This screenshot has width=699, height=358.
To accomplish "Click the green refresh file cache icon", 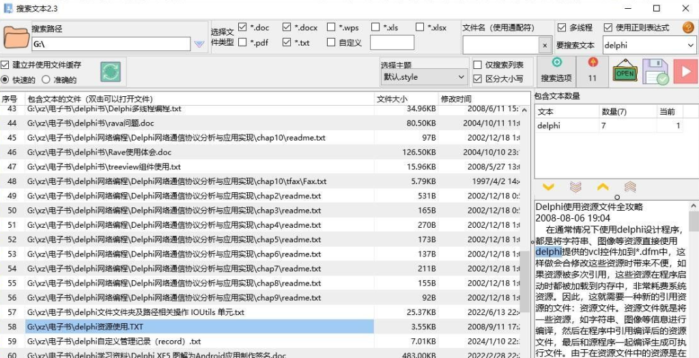I will coord(111,72).
